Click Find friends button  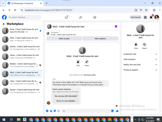[135, 17]
